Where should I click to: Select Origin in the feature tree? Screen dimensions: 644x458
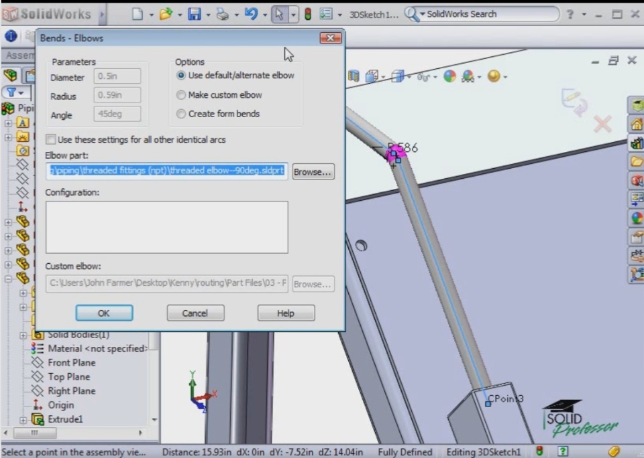[x=61, y=405]
